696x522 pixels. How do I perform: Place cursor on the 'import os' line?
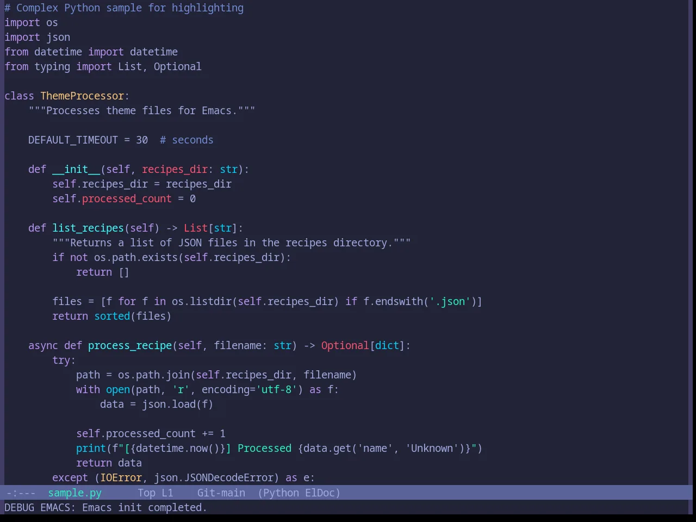(31, 22)
